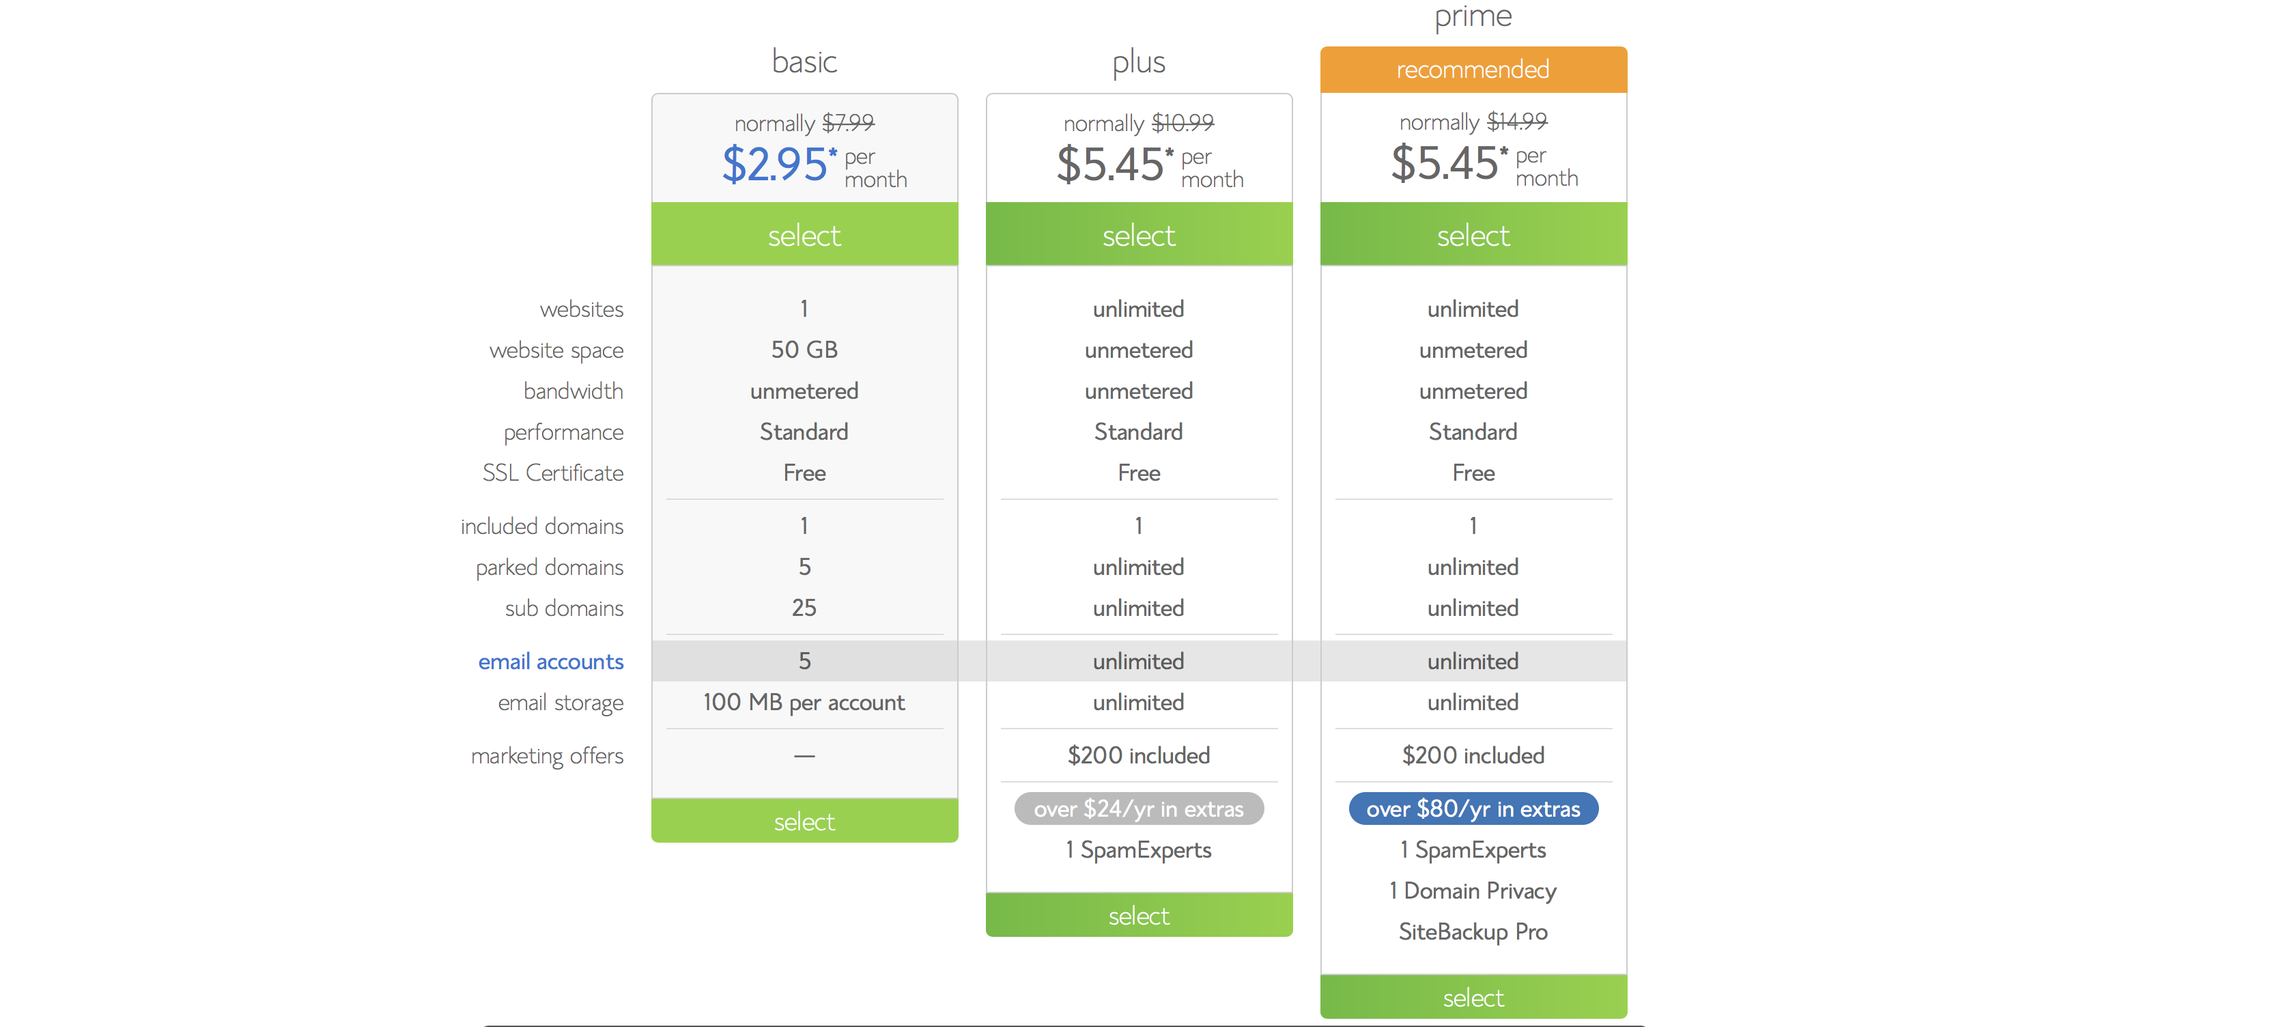The width and height of the screenshot is (2294, 1027).
Task: Click SiteBackup Pro in prime extras
Action: click(1473, 931)
